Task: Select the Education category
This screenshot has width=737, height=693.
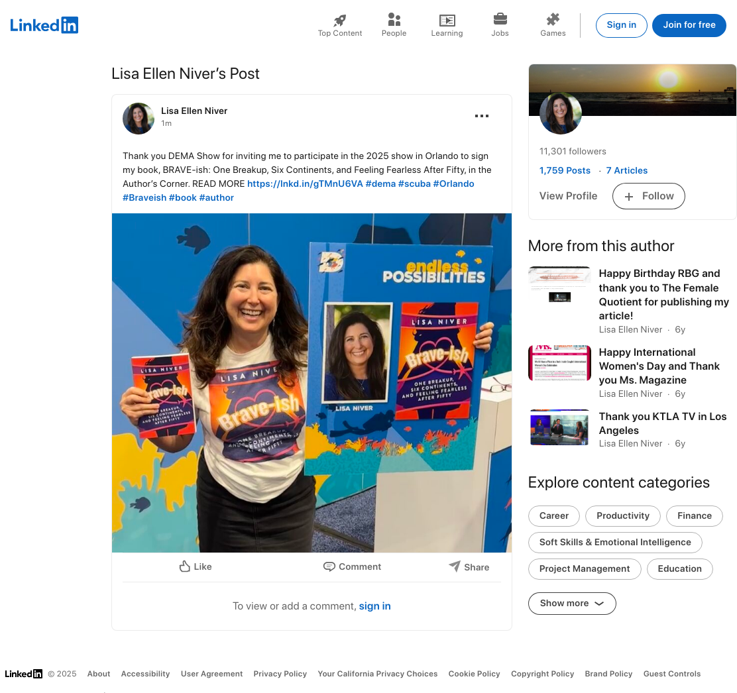Action: (679, 569)
